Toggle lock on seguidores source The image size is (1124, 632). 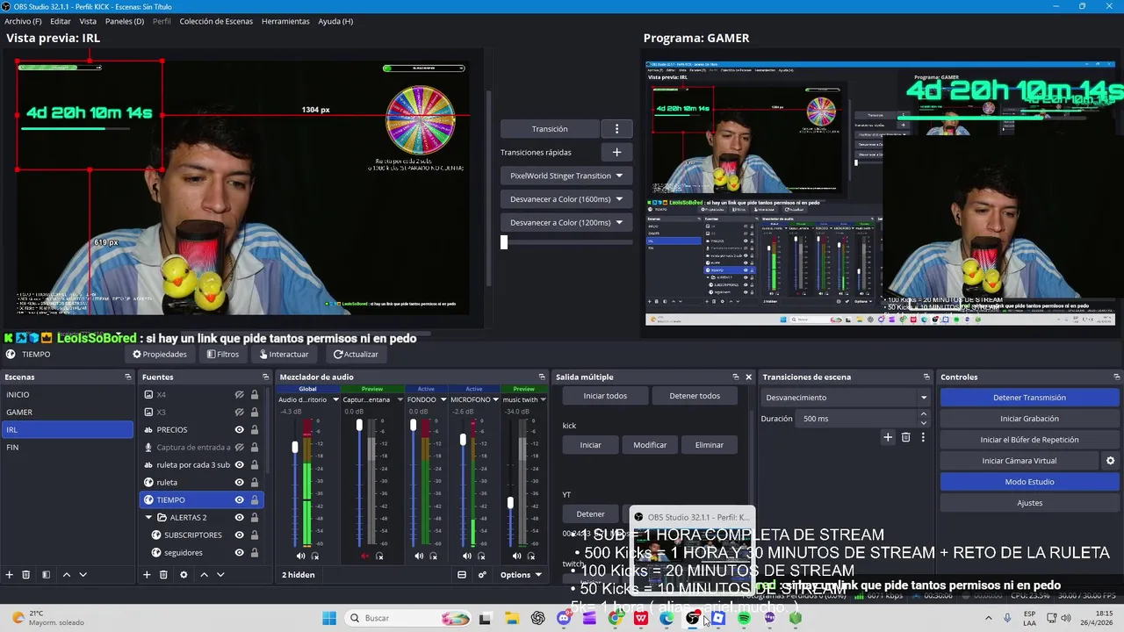pyautogui.click(x=255, y=553)
